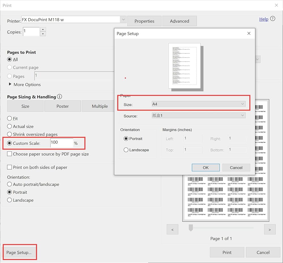Increase copies with the up arrow

coord(43,29)
